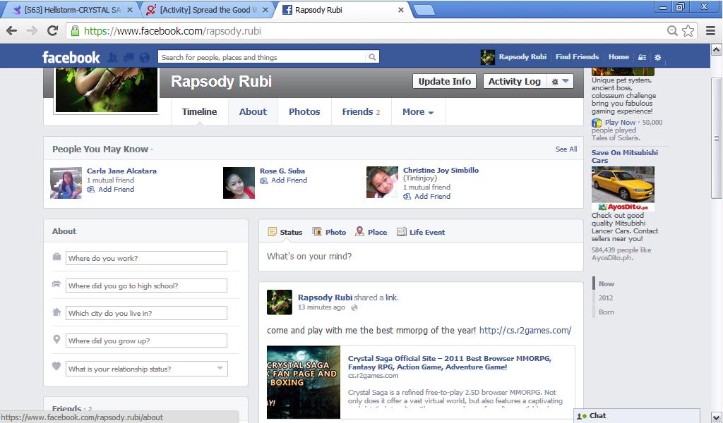Open the messages icon in header
Viewport: 723px width, 423px height.
click(129, 58)
